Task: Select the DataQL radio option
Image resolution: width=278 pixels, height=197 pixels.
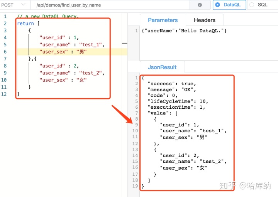Action: click(229, 5)
